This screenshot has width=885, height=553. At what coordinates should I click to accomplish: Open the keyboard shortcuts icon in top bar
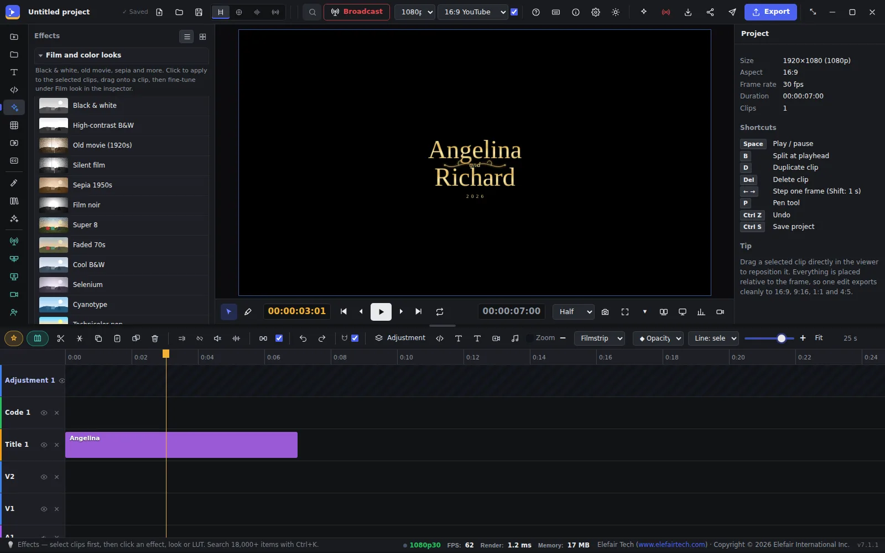[556, 12]
